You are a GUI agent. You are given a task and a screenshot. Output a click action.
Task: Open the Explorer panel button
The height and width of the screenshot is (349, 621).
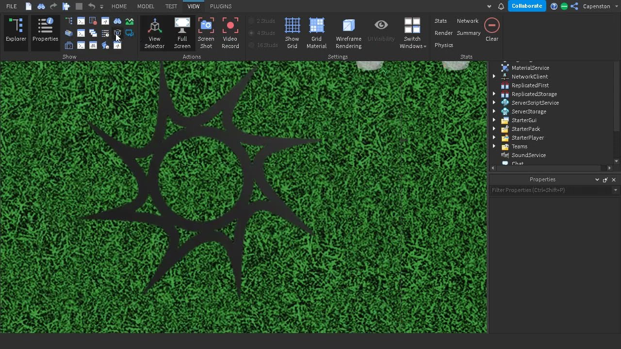16,31
